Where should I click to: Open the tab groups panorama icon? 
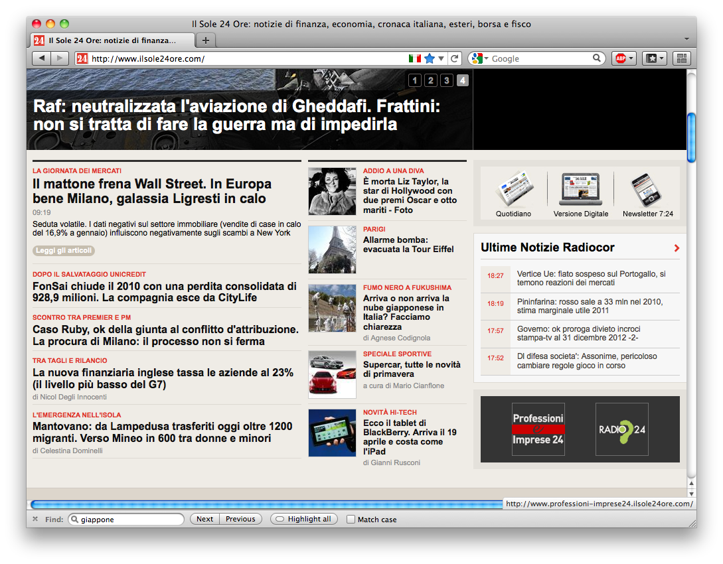click(682, 58)
